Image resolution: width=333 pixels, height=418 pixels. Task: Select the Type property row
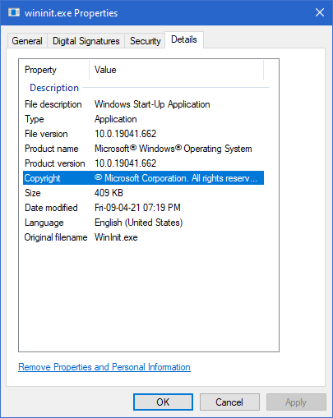143,119
